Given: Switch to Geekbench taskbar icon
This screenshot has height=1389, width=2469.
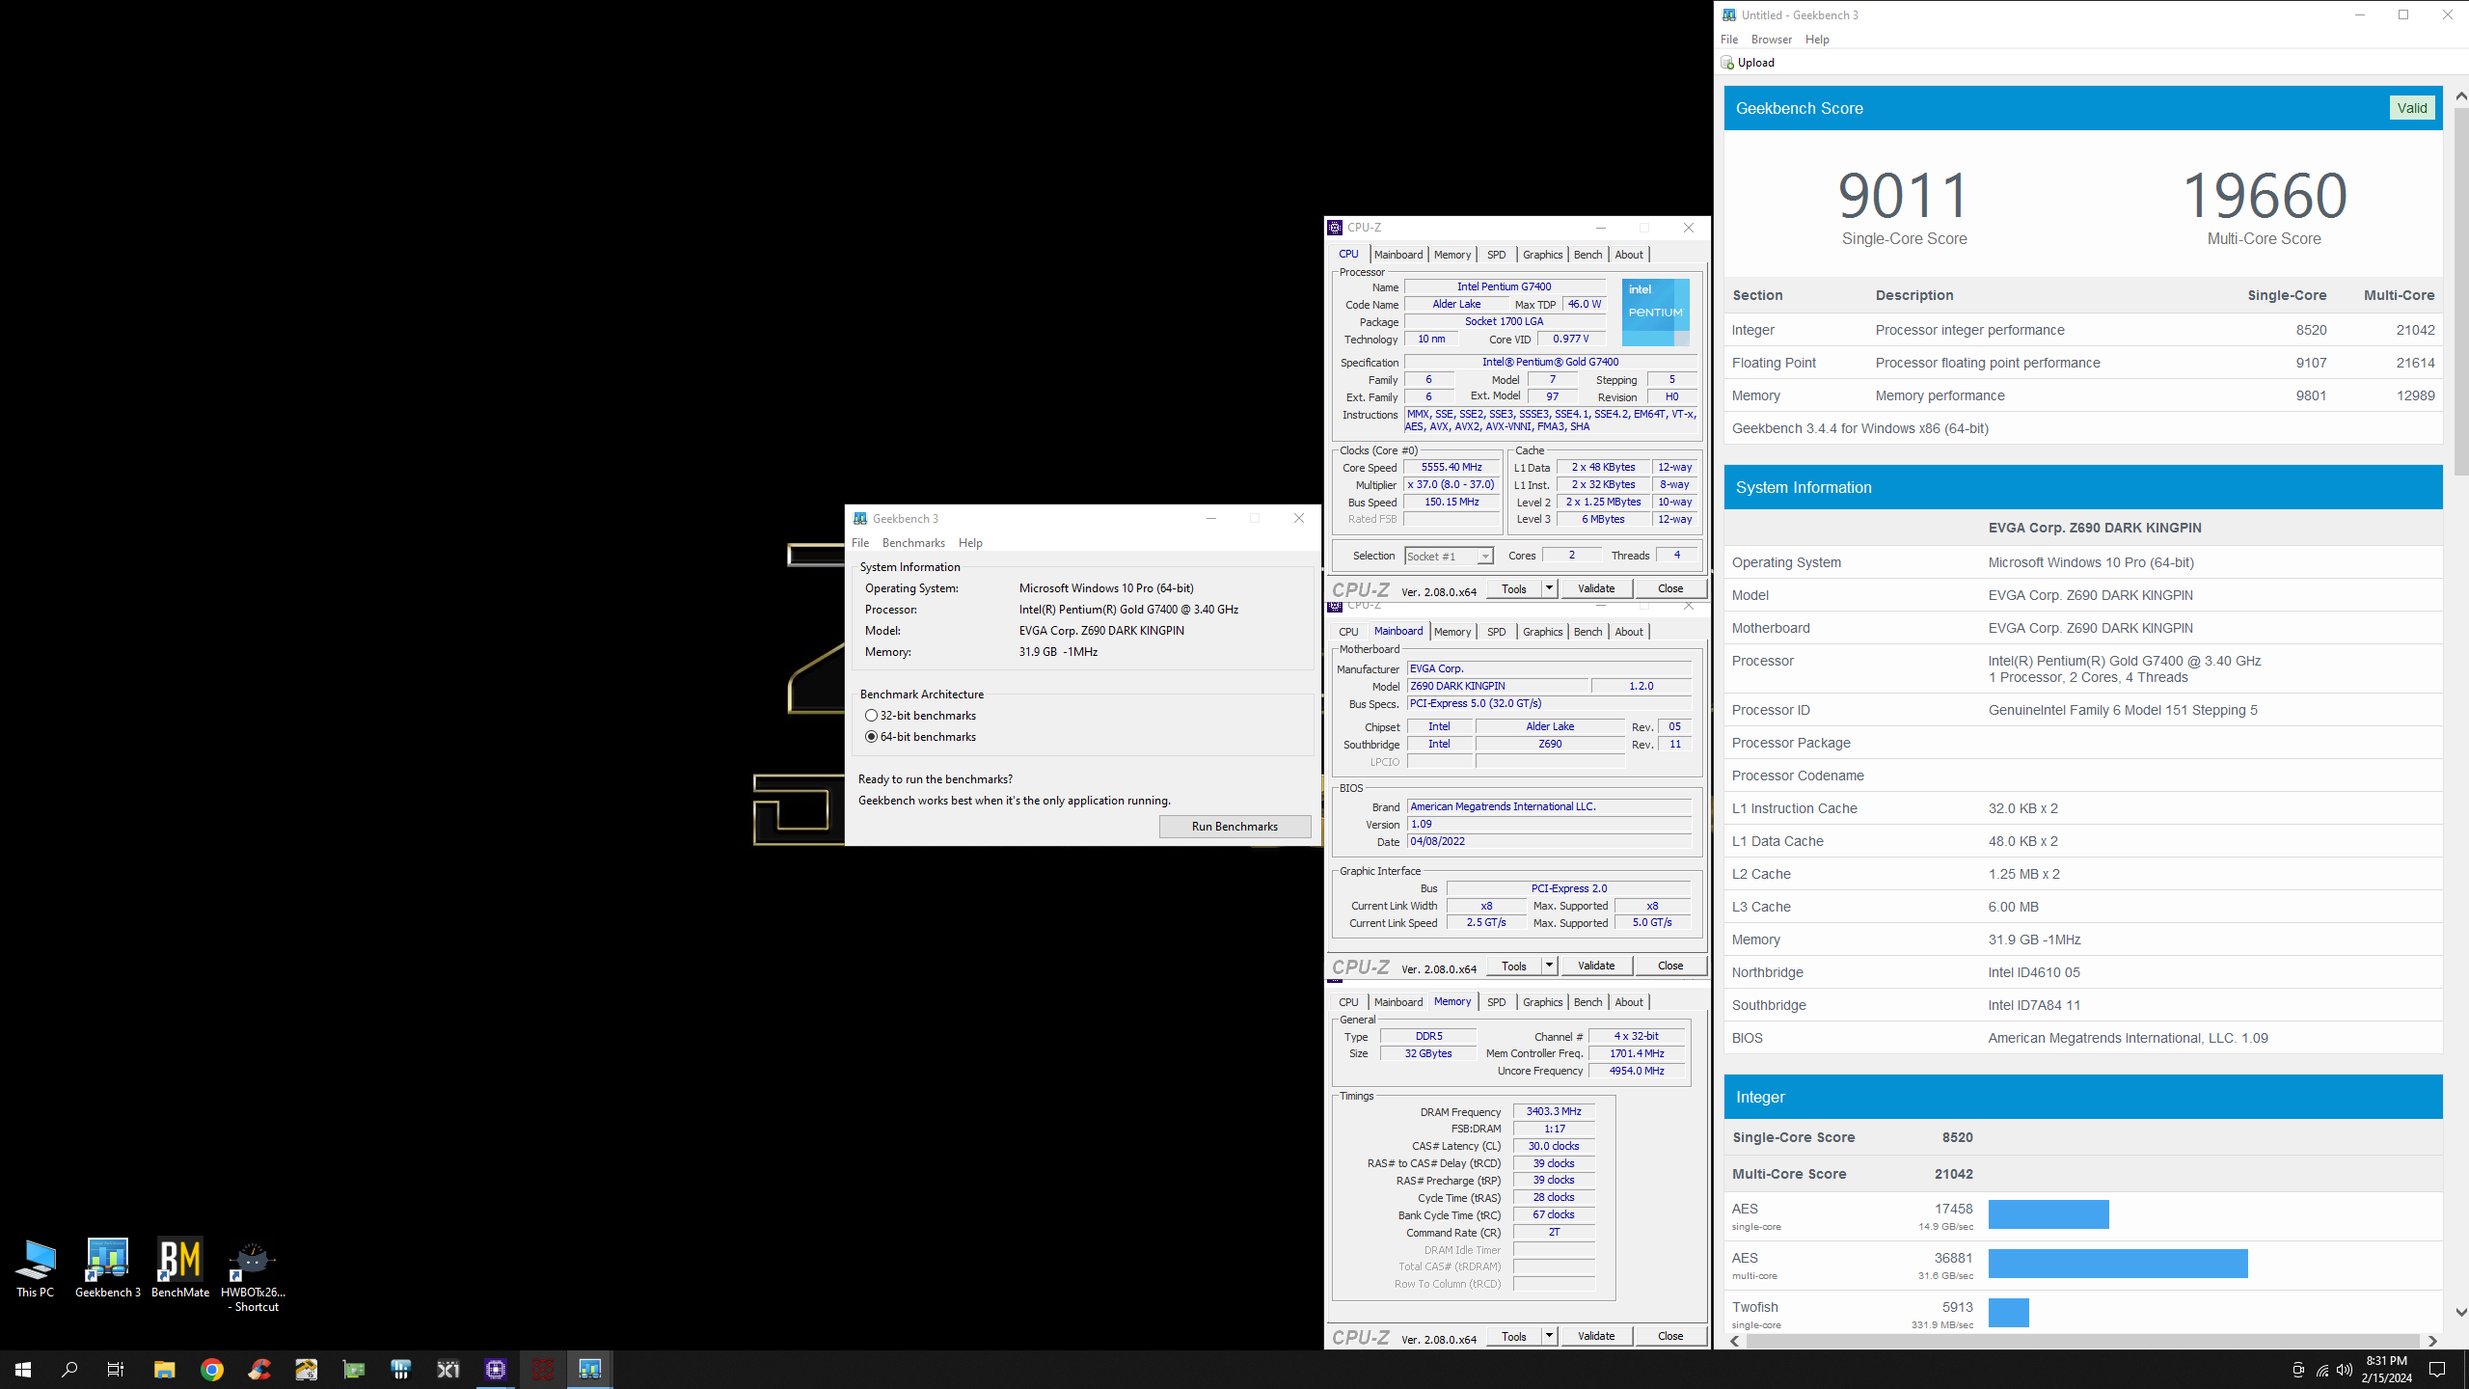Looking at the screenshot, I should pos(590,1369).
